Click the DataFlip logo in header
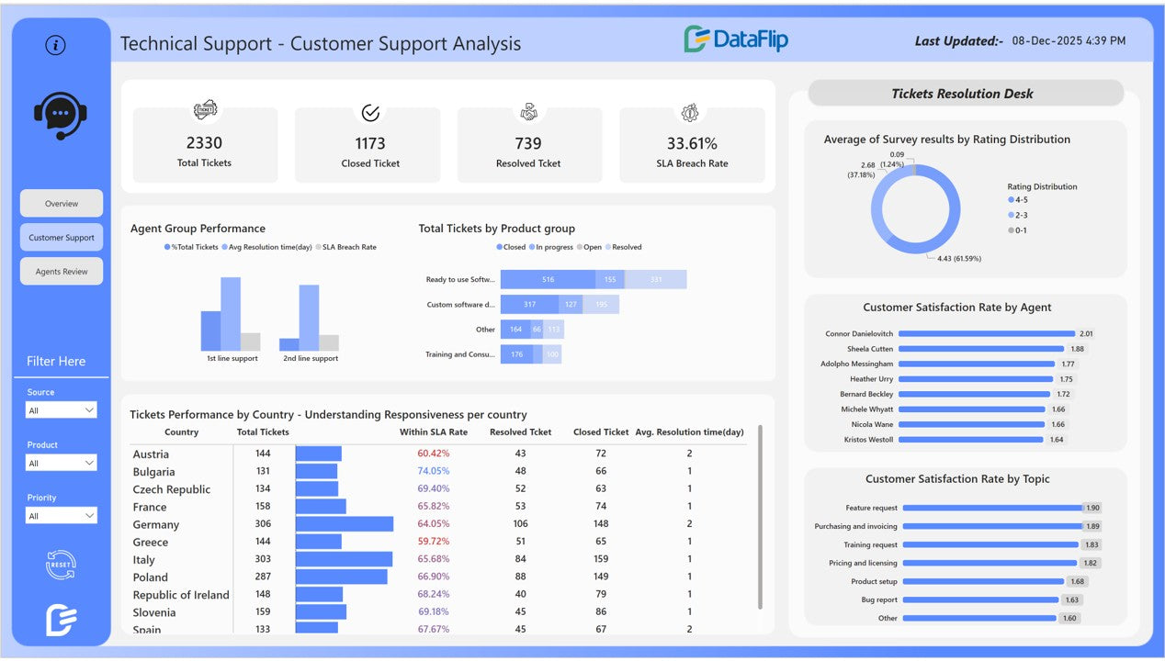Image resolution: width=1165 pixels, height=661 pixels. click(736, 39)
